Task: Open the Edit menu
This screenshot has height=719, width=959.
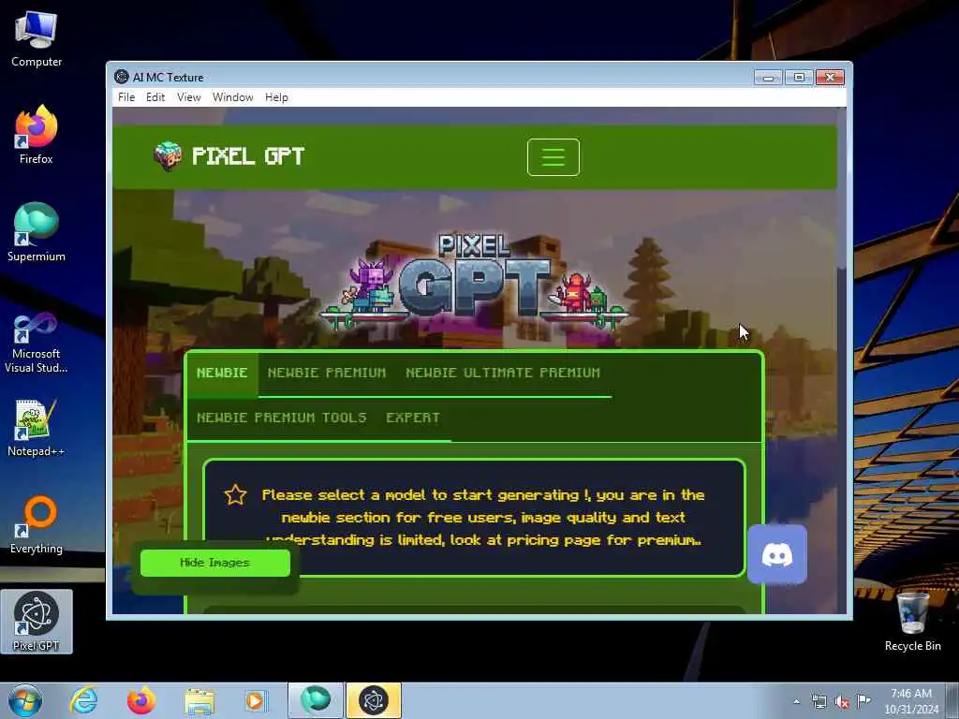Action: pyautogui.click(x=155, y=97)
